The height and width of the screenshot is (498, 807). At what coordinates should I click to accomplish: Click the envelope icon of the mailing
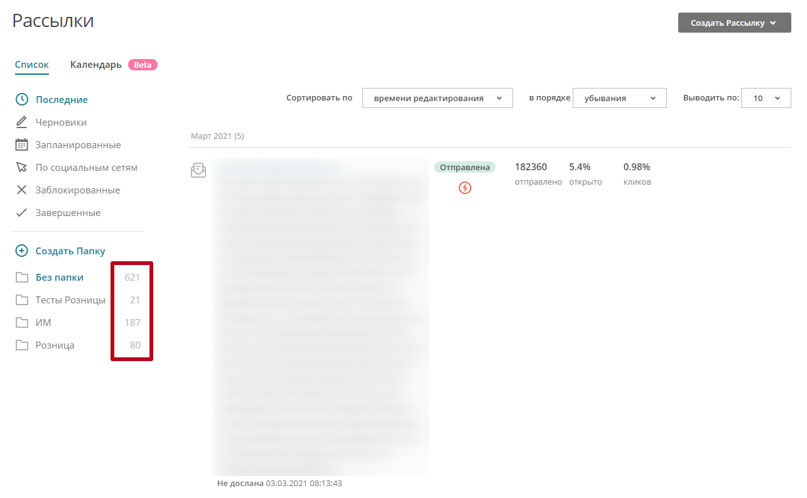point(198,170)
